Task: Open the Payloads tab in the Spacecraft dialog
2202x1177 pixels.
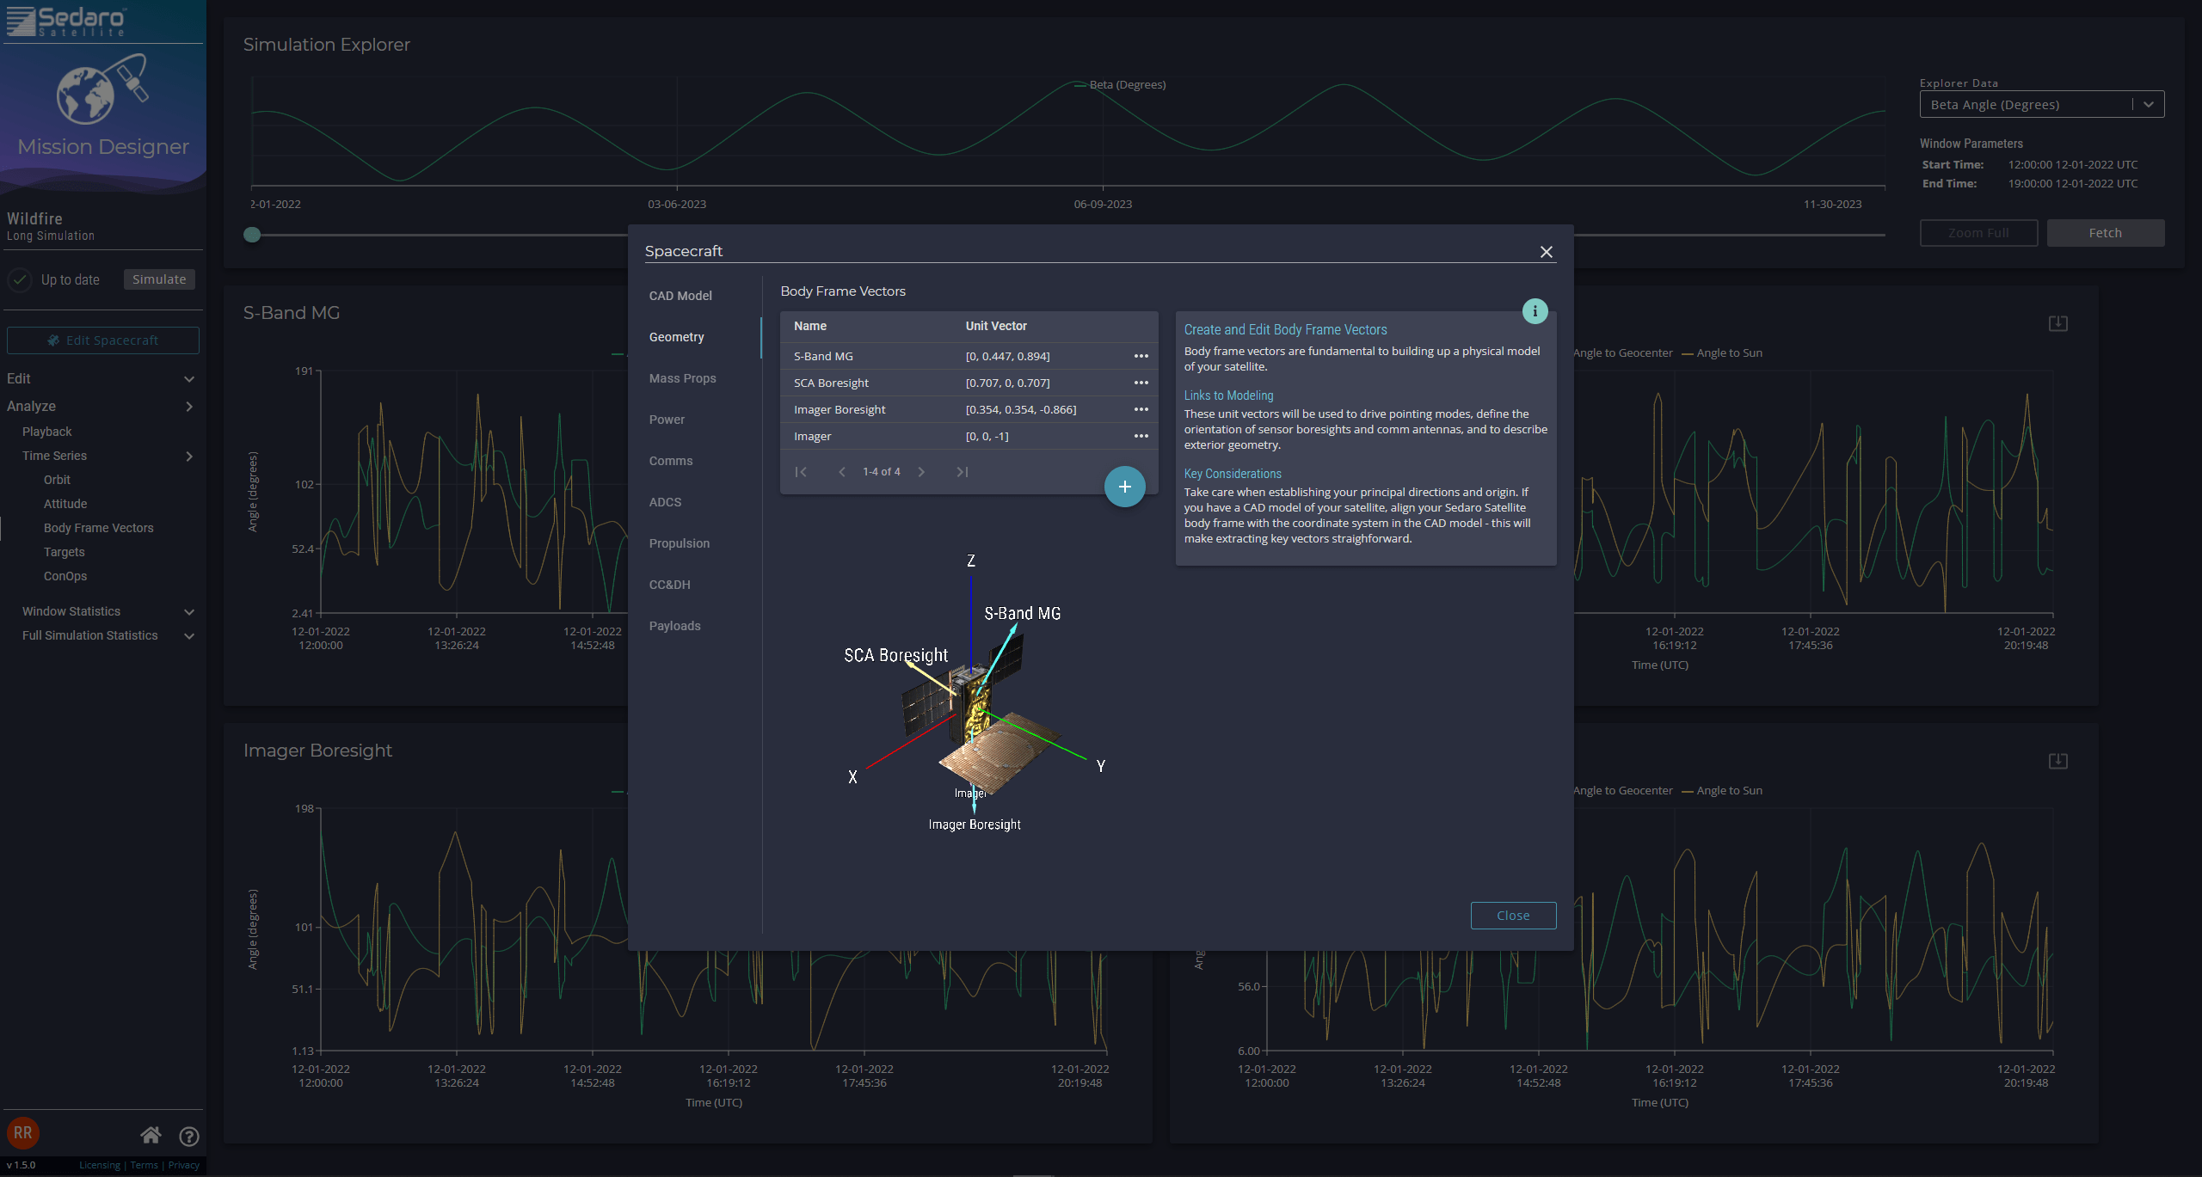Action: 674,626
